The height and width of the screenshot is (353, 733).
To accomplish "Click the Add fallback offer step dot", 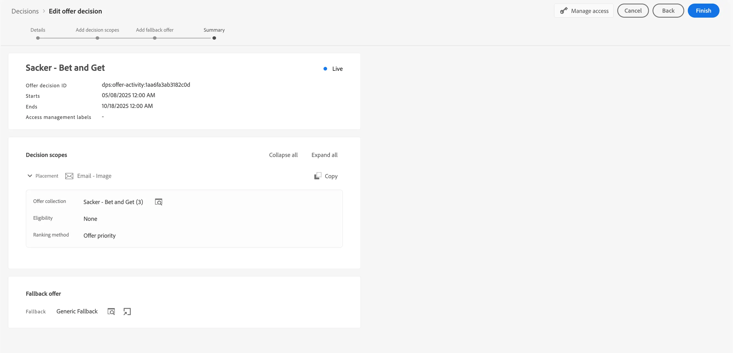I will point(155,38).
